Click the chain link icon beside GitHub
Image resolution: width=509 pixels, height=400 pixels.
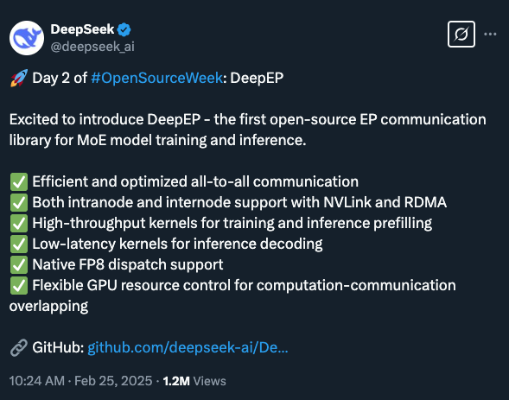(x=19, y=347)
